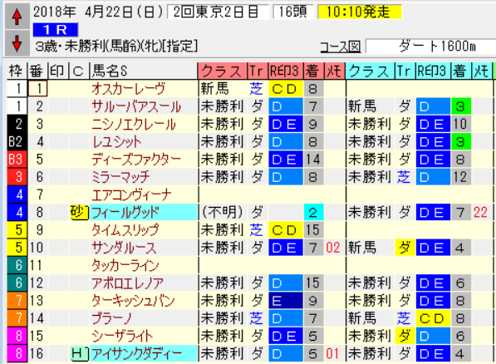Click yellow CD rating in オスカーレーヴ row
The width and height of the screenshot is (496, 364).
click(x=286, y=89)
